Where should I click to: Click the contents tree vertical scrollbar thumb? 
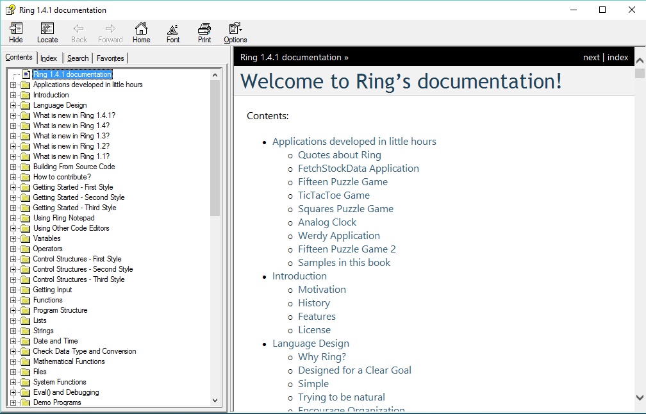point(215,148)
